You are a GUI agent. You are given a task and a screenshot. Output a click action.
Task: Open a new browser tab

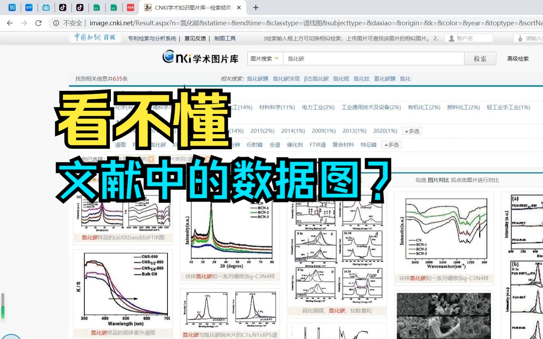(x=256, y=7)
